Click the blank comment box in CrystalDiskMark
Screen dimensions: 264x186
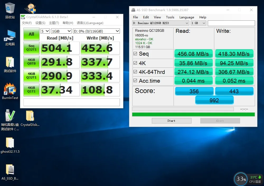click(72, 102)
